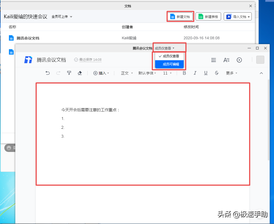Click the timestamp 2020-09-16 14:08:08
The image size is (274, 224).
(201, 38)
